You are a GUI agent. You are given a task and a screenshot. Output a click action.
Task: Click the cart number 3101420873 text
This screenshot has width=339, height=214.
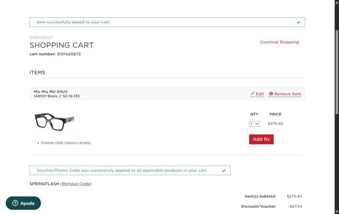pyautogui.click(x=55, y=54)
